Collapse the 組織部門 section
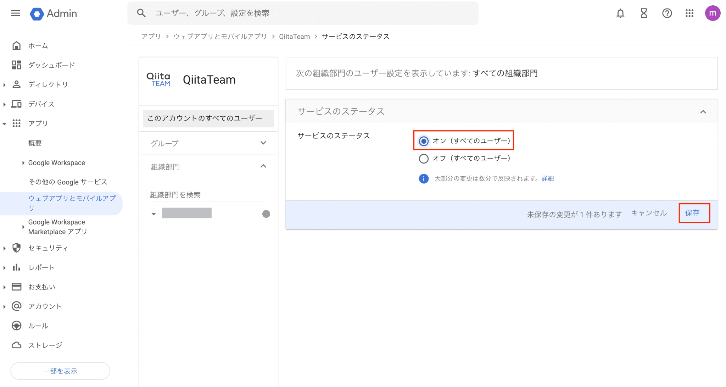 click(263, 166)
